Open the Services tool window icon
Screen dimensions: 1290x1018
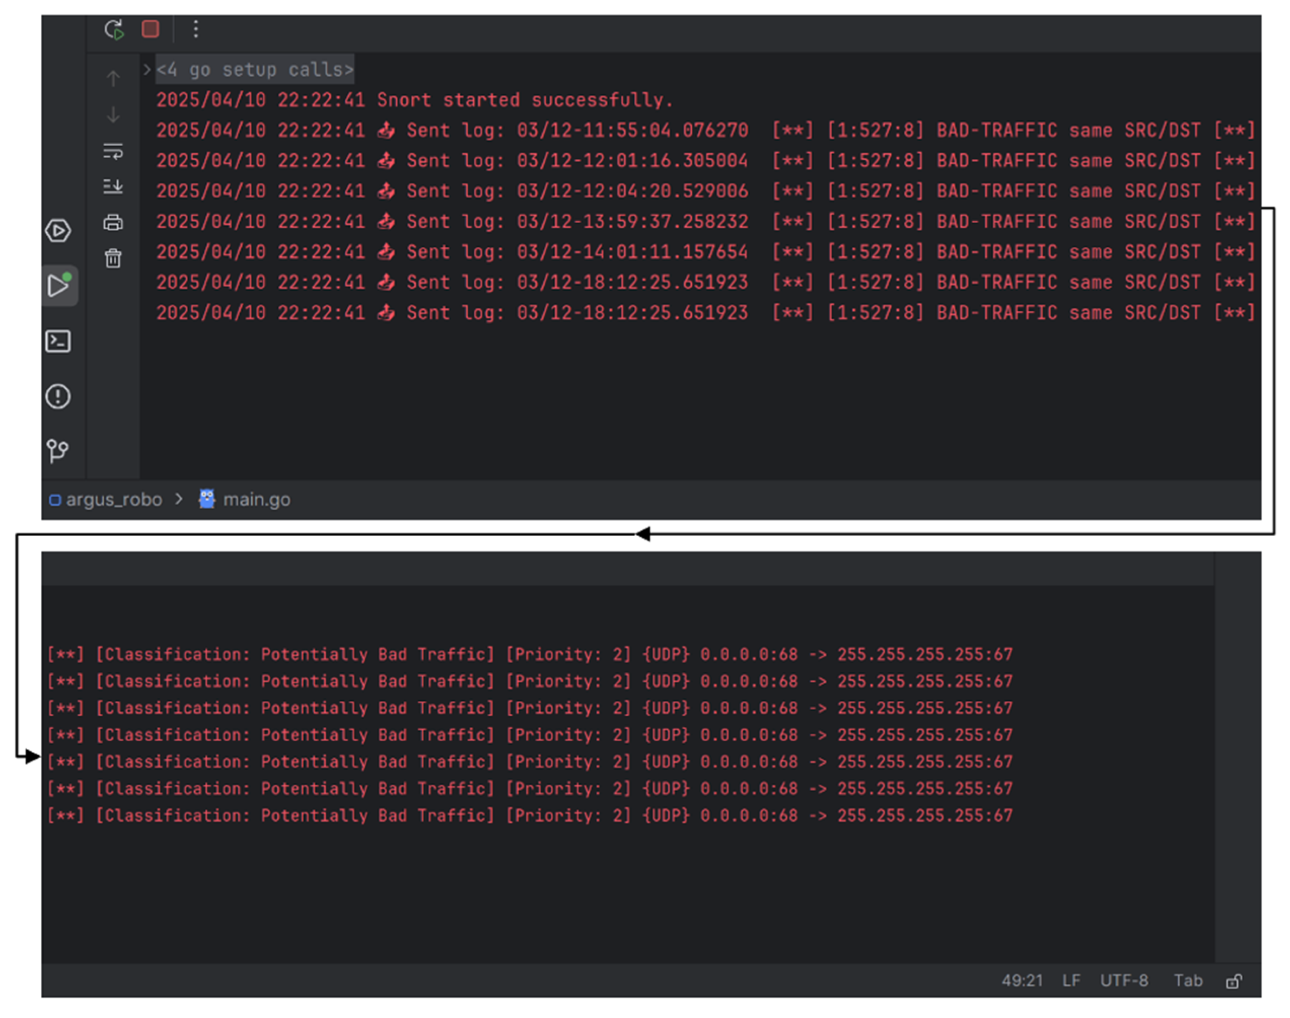(x=58, y=231)
